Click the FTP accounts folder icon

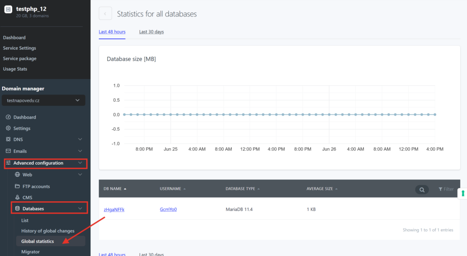click(18, 186)
